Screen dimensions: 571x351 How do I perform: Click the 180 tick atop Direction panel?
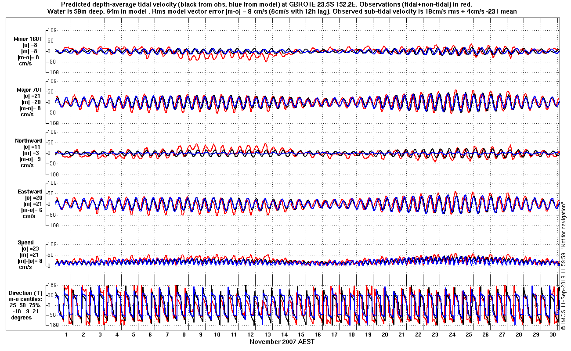coord(51,285)
